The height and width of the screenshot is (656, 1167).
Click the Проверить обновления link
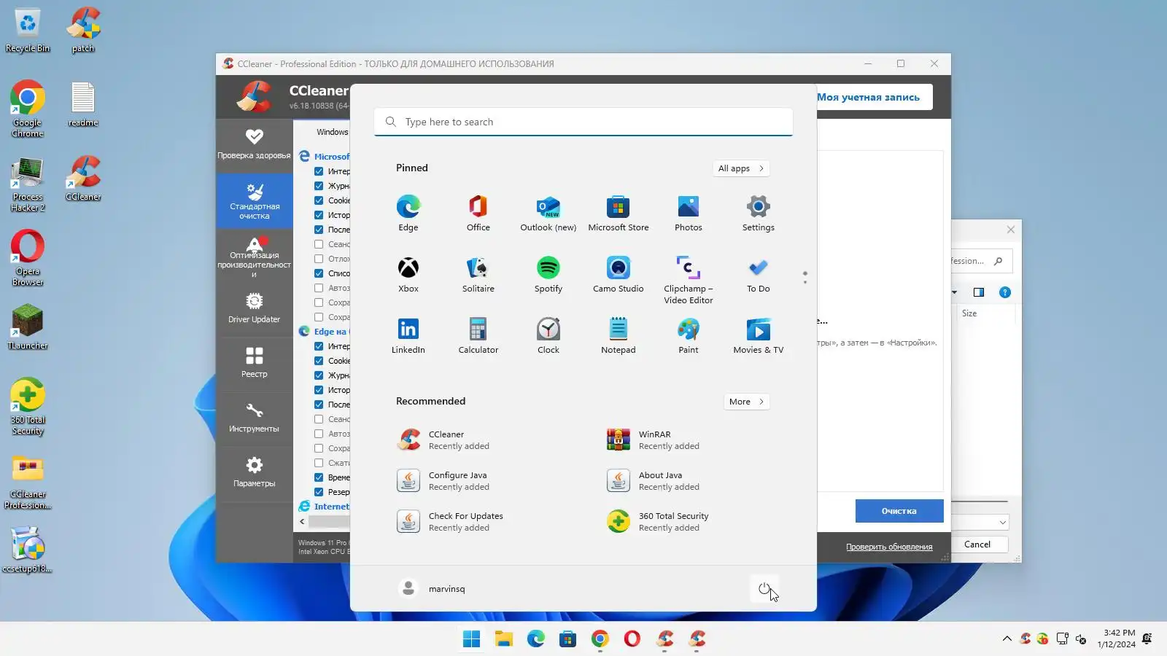(x=889, y=547)
